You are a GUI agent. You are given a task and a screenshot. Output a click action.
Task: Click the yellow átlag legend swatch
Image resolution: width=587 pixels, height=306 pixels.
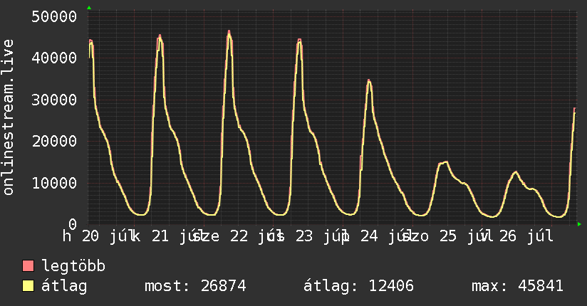coord(28,286)
